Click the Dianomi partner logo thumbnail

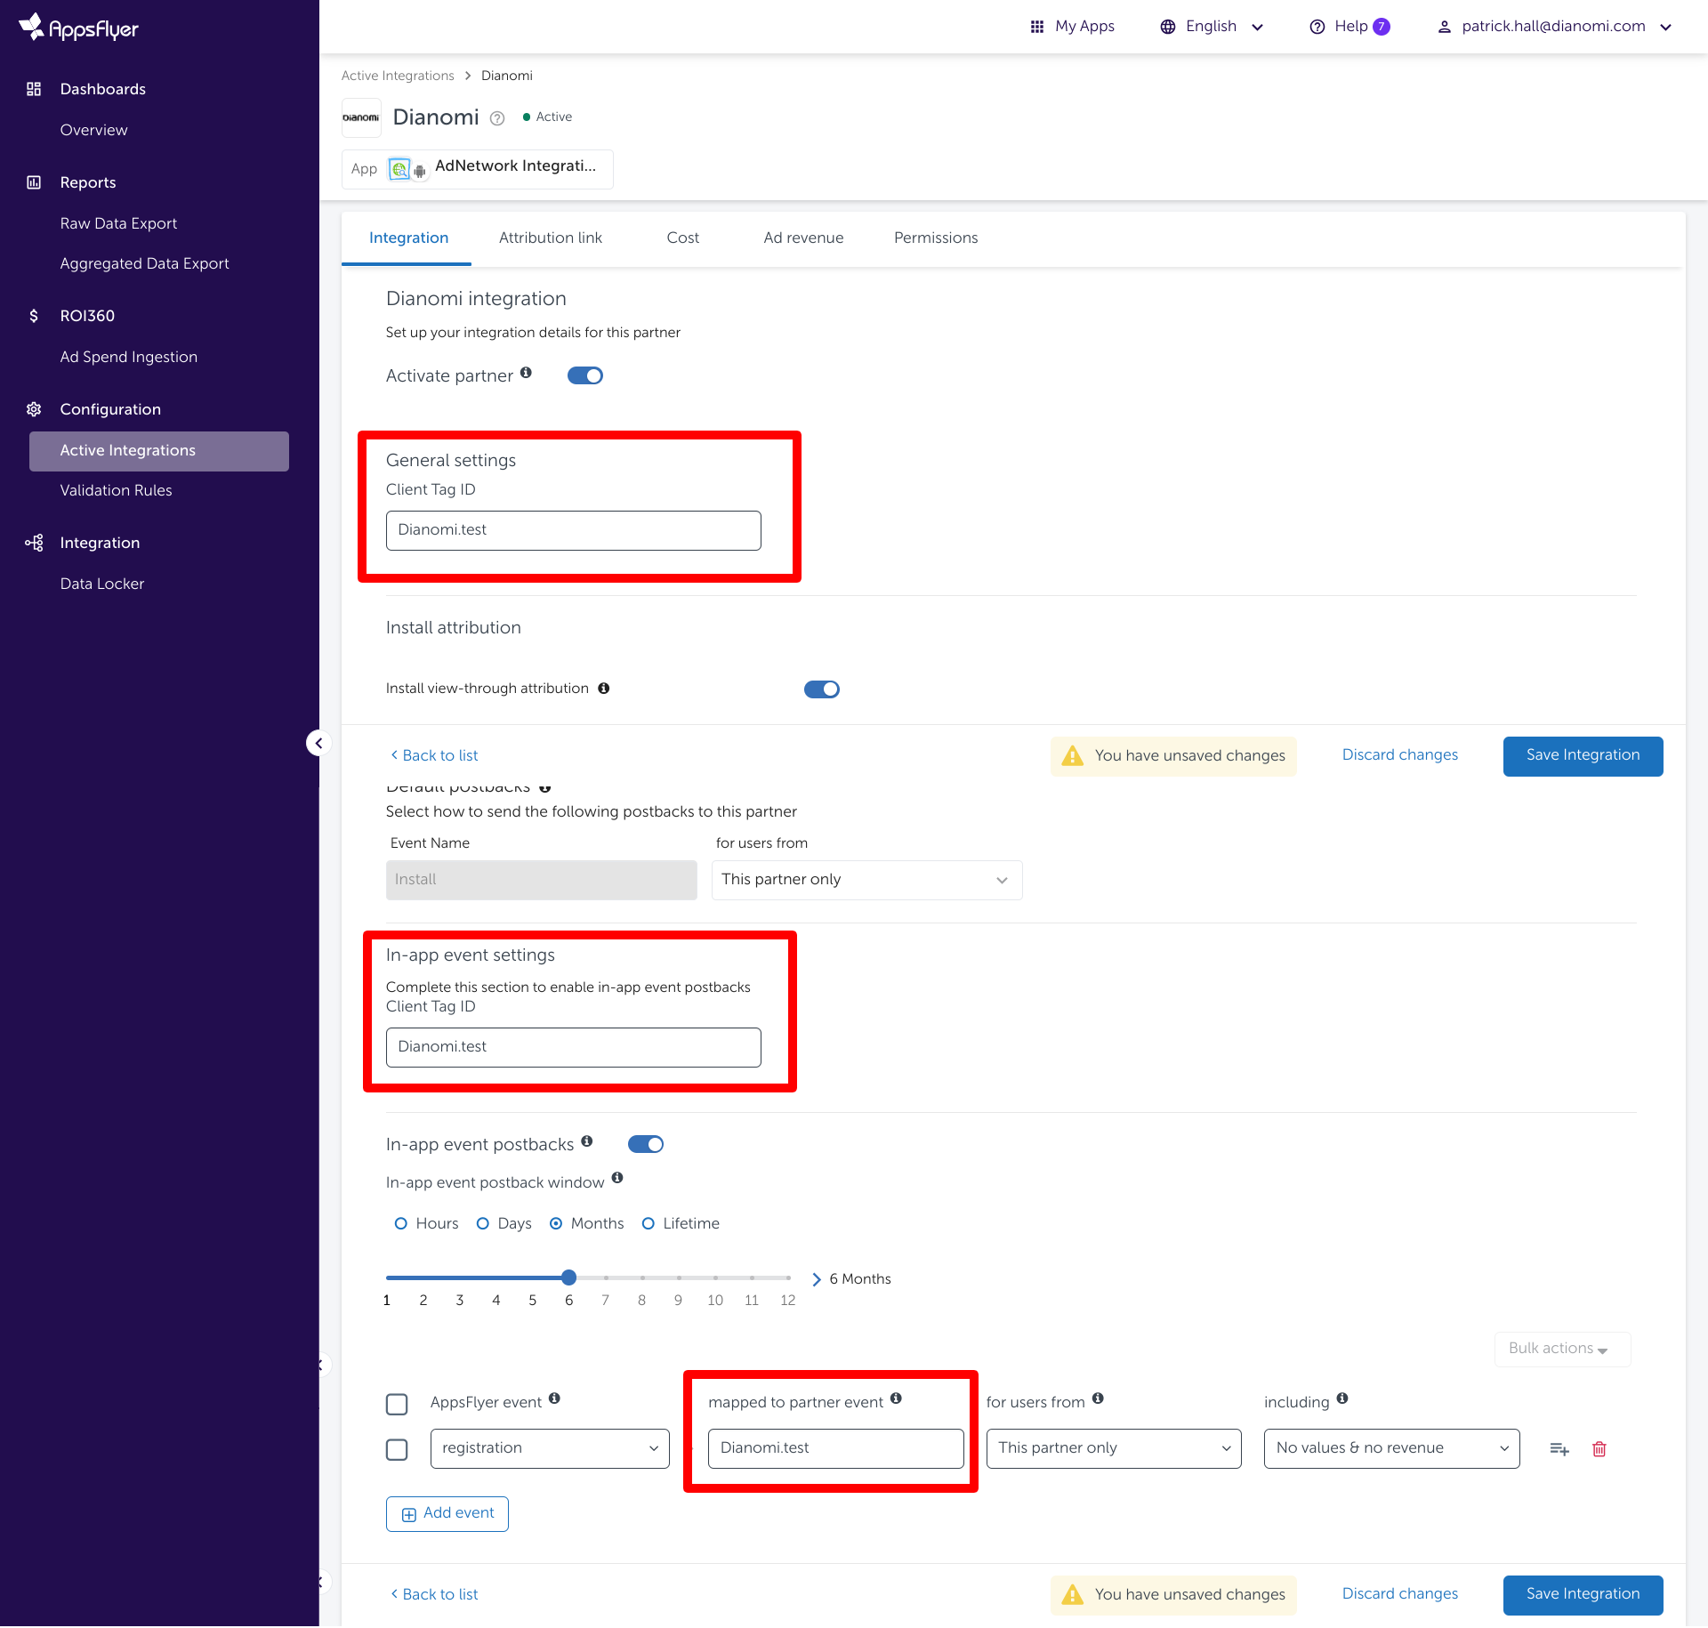(361, 117)
